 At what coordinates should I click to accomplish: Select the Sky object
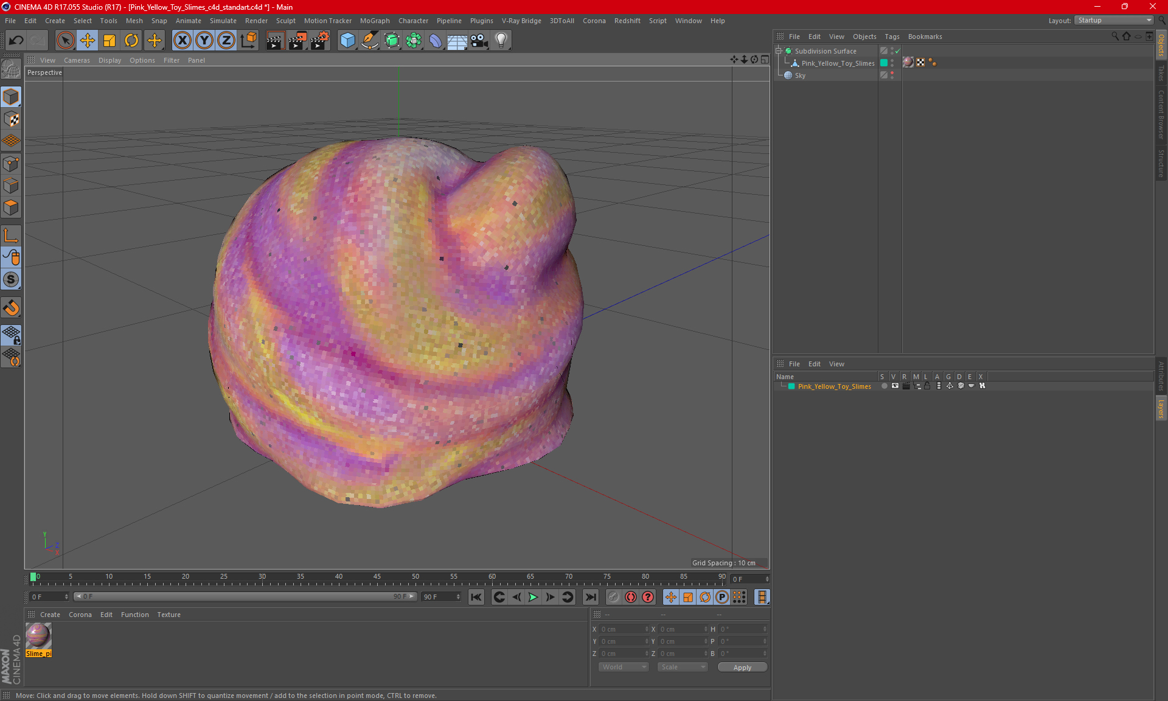pos(800,75)
